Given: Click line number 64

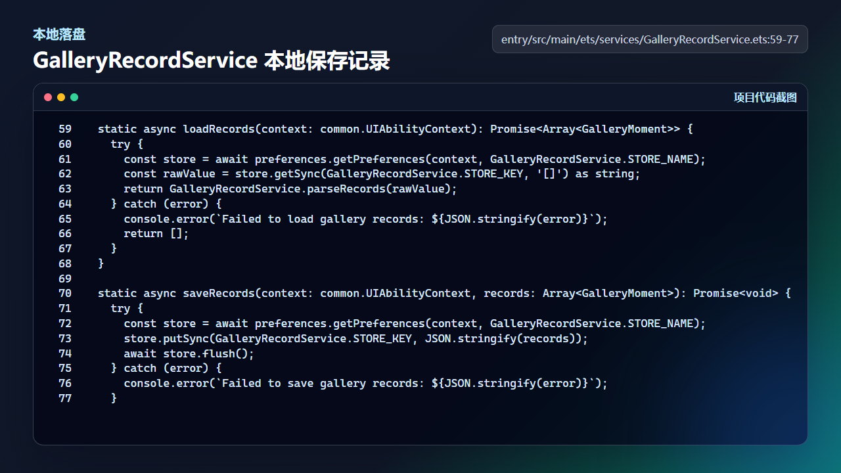Looking at the screenshot, I should tap(65, 204).
